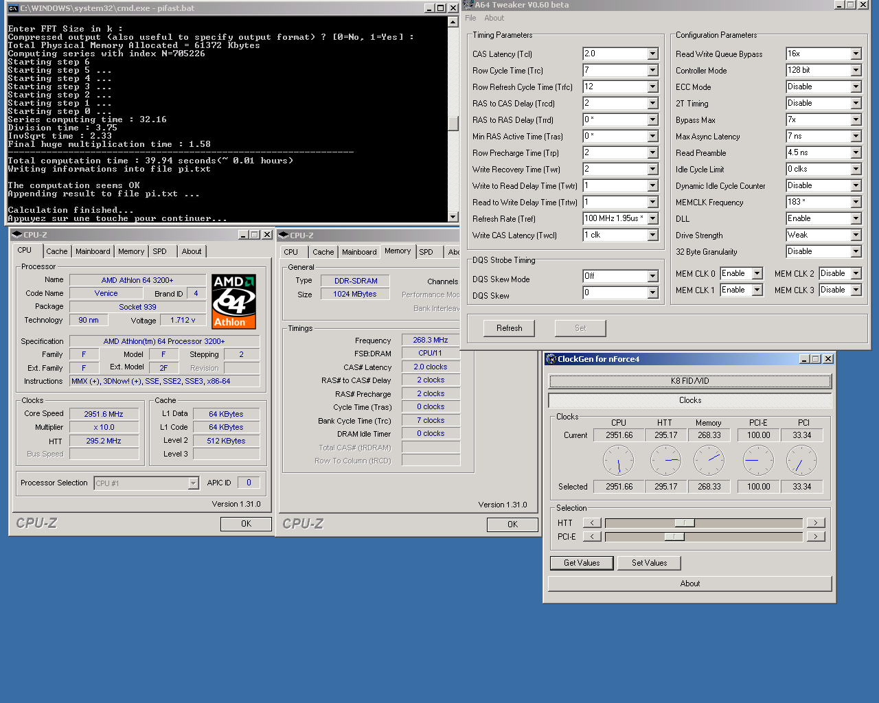Click the HTT slider thumb in ClockGen
This screenshot has width=879, height=703.
coord(684,522)
